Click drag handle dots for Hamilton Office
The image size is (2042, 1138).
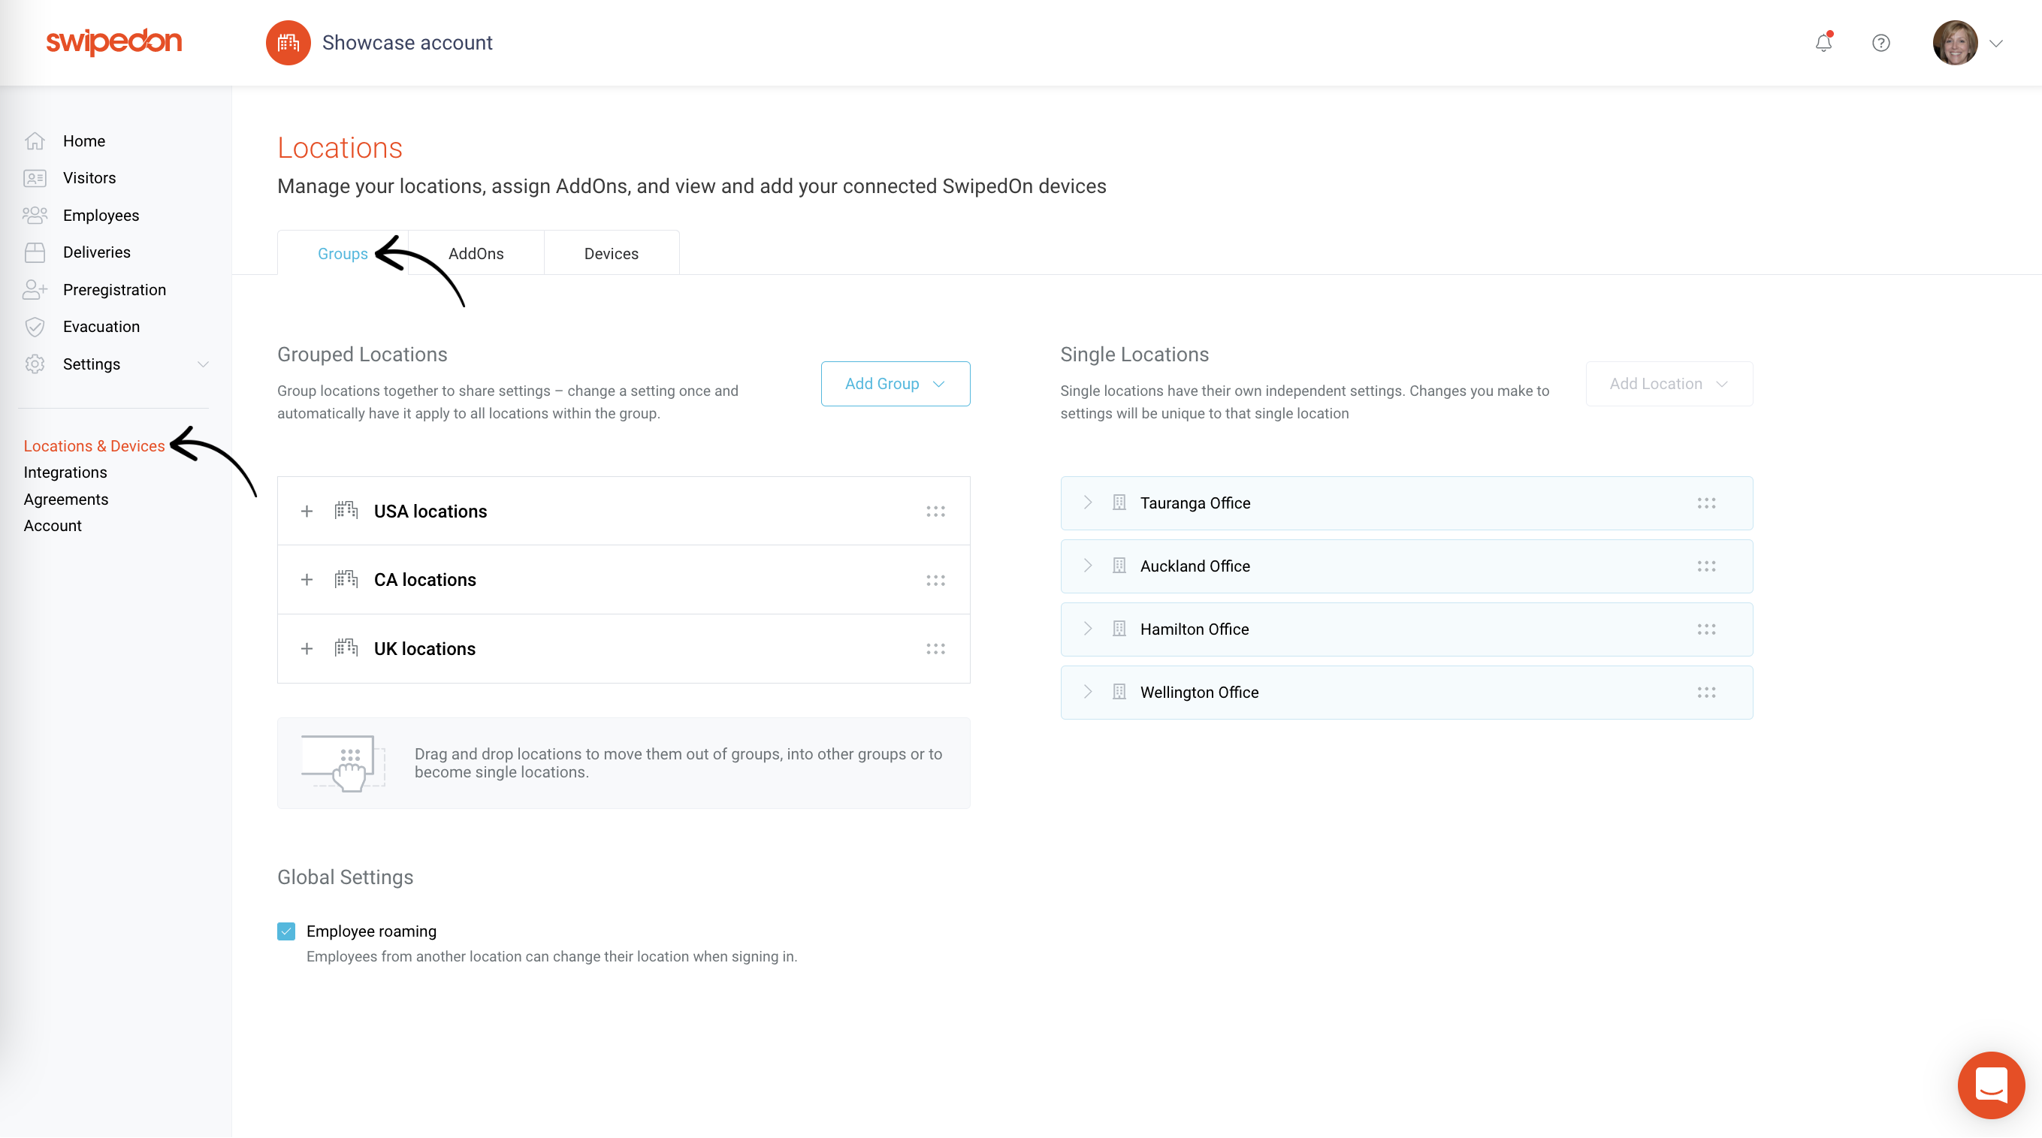1706,630
